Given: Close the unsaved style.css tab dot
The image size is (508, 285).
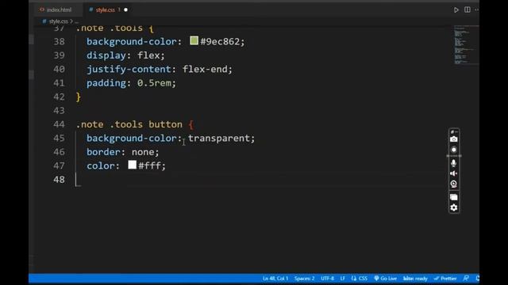Looking at the screenshot, I should (125, 10).
